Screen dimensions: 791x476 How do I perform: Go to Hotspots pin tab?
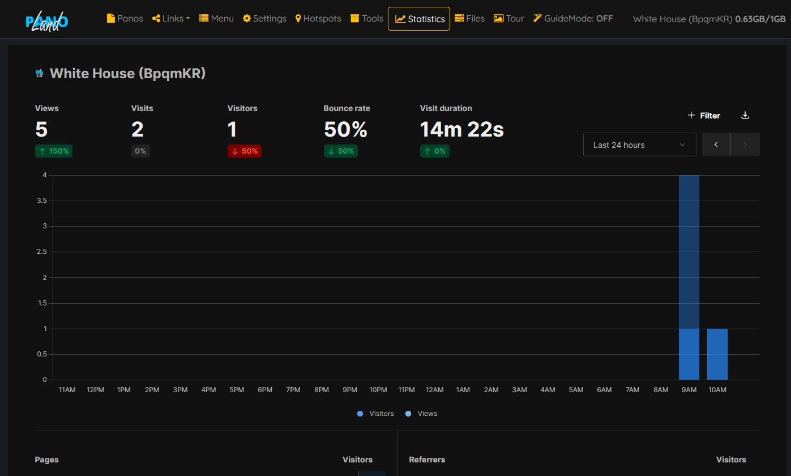click(x=318, y=18)
